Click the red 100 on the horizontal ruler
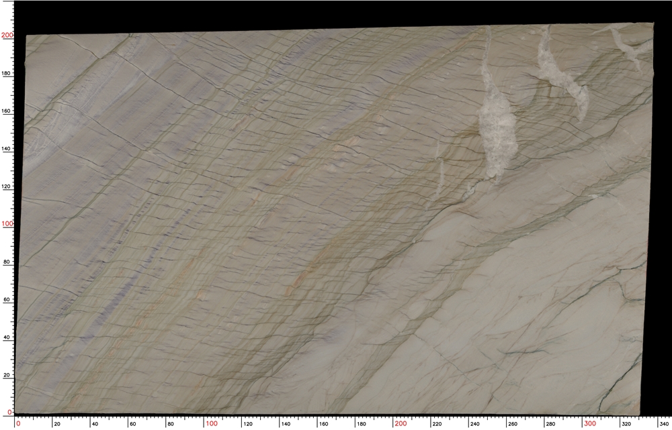 [x=211, y=423]
